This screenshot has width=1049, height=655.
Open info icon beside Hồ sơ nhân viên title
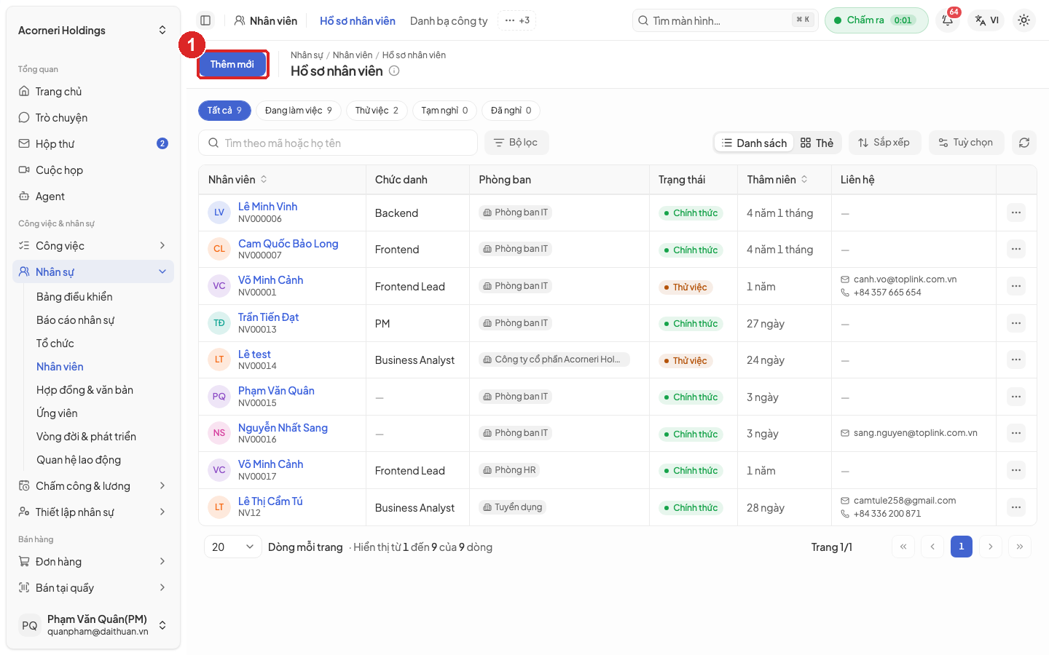point(394,71)
